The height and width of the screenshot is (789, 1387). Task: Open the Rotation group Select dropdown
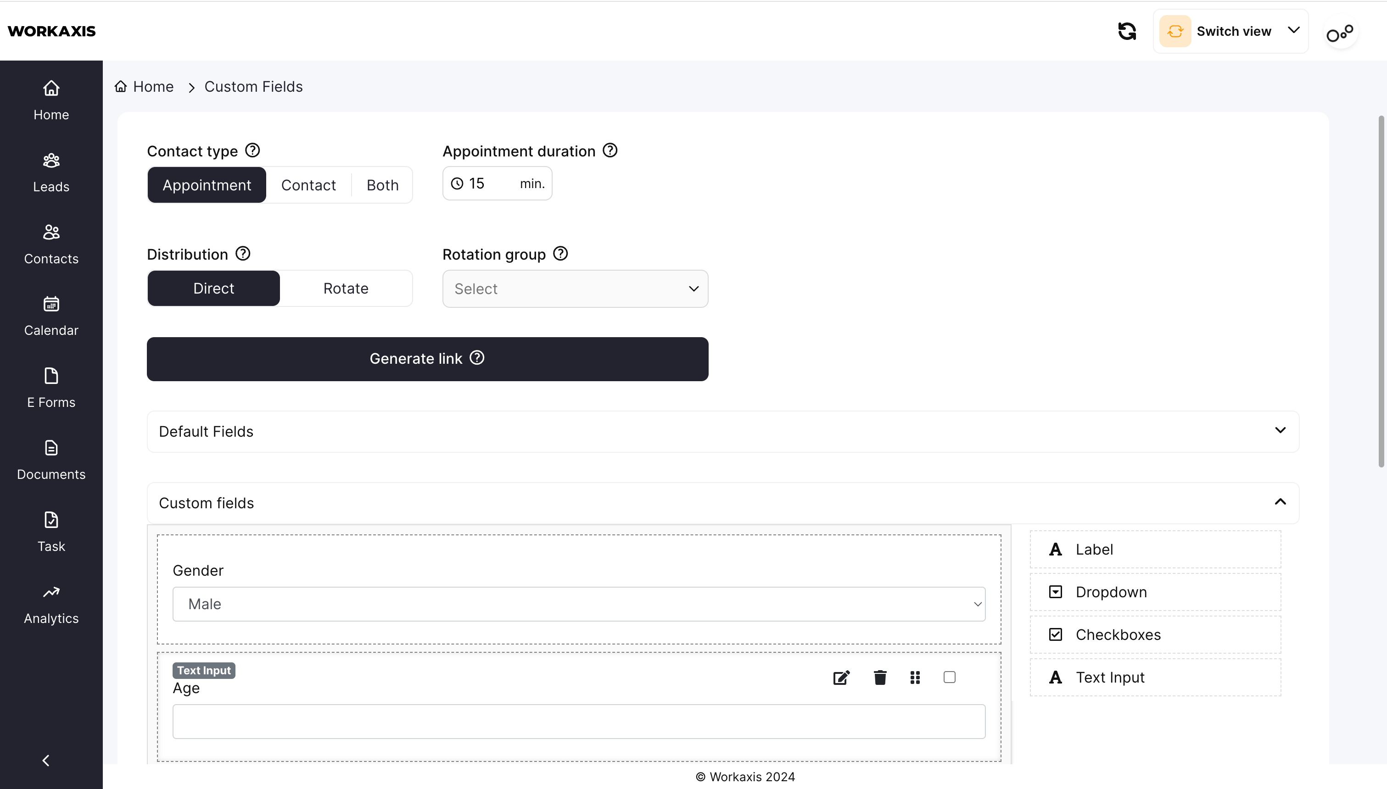pyautogui.click(x=575, y=289)
